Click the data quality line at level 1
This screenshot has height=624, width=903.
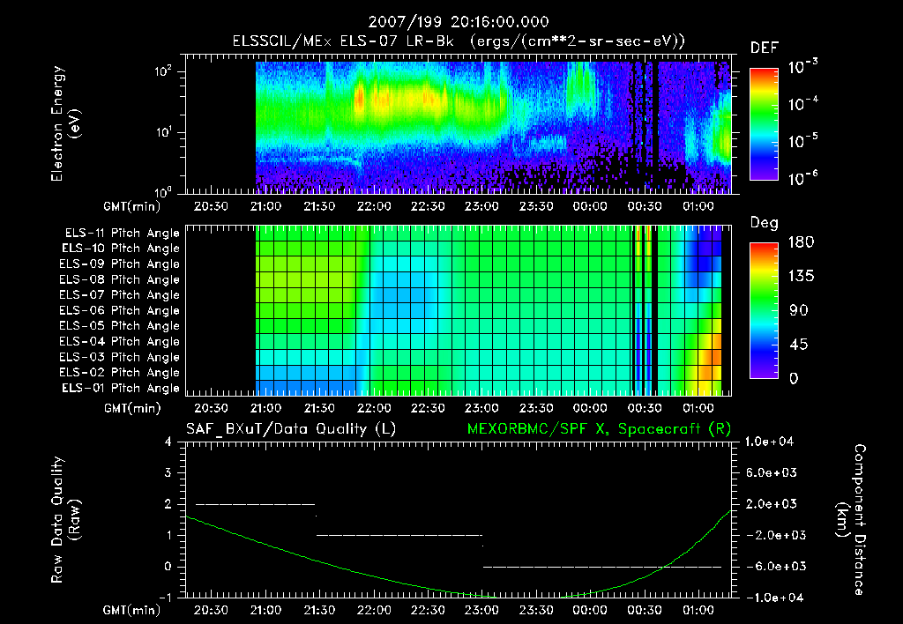(399, 535)
